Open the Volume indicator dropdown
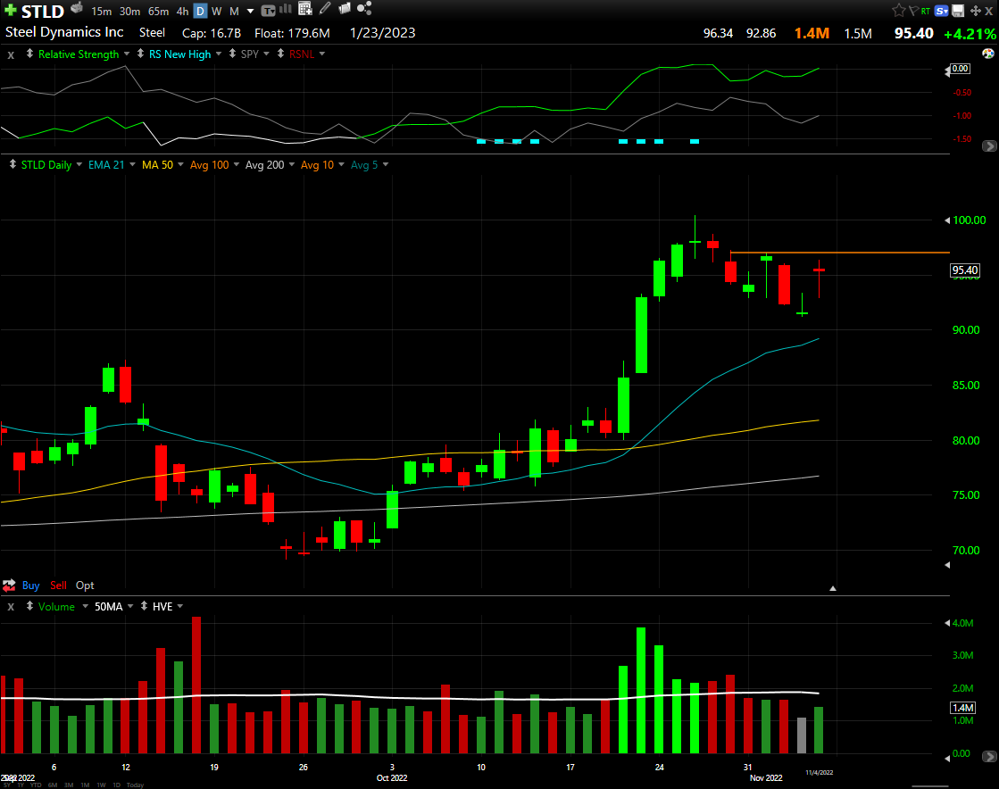Screen dimensions: 999x789 pyautogui.click(x=85, y=607)
